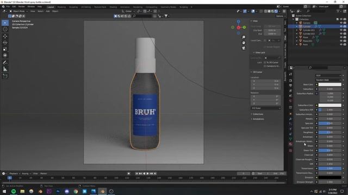Open timeline Marker menu
The image size is (348, 195).
tap(43, 173)
